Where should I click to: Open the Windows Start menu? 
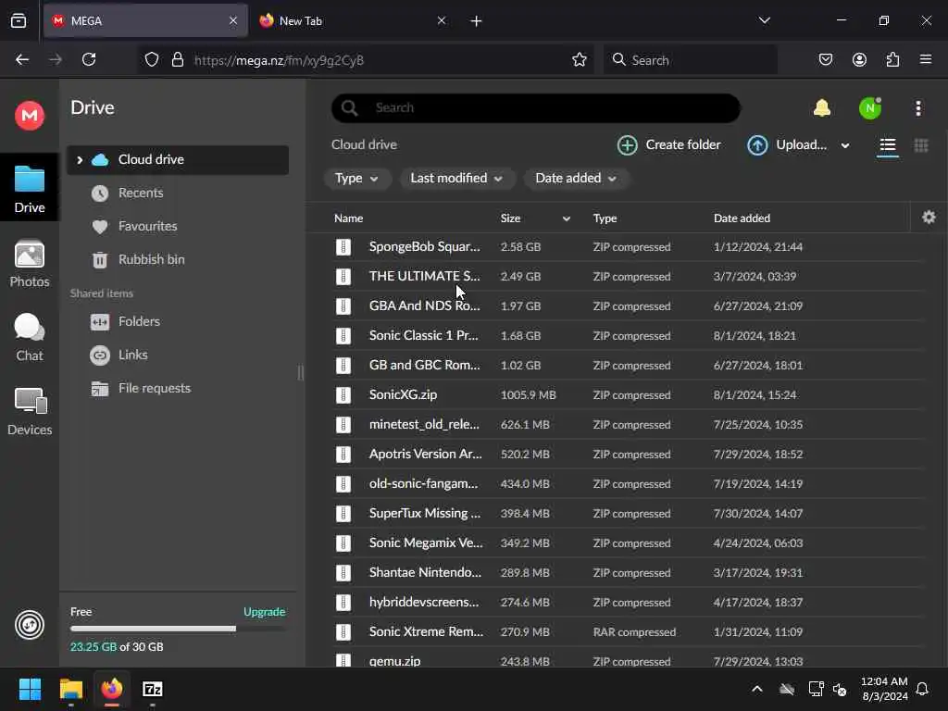point(30,689)
